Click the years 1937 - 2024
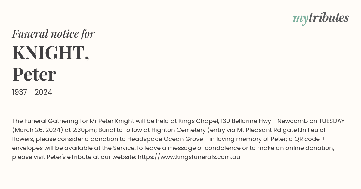 point(32,92)
